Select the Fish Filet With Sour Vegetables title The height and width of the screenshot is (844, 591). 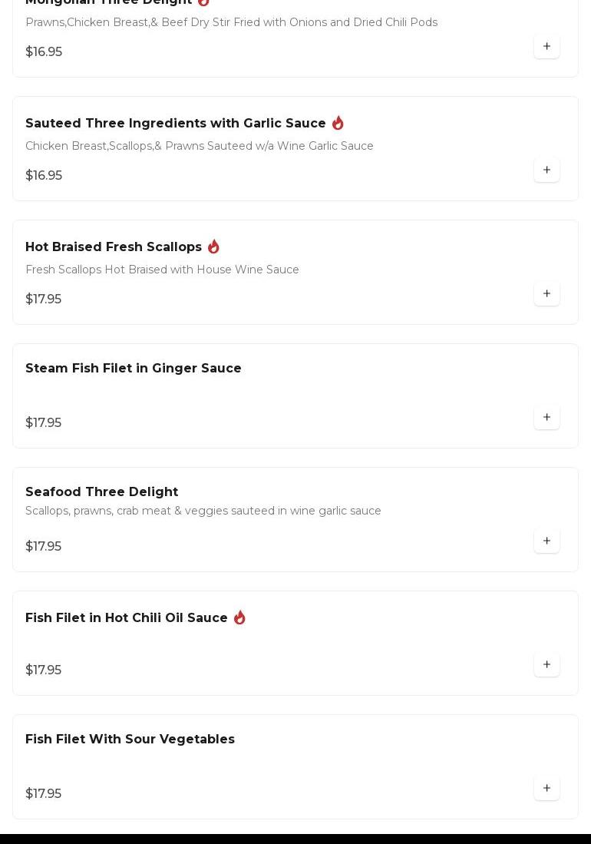pyautogui.click(x=130, y=740)
